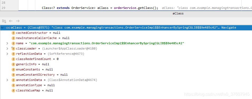Screen dimensions: 252x99
Task: Click the field icon beside classValueMap
Action: click(x=13, y=90)
